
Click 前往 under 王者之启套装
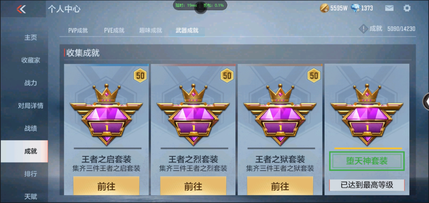pos(106,185)
